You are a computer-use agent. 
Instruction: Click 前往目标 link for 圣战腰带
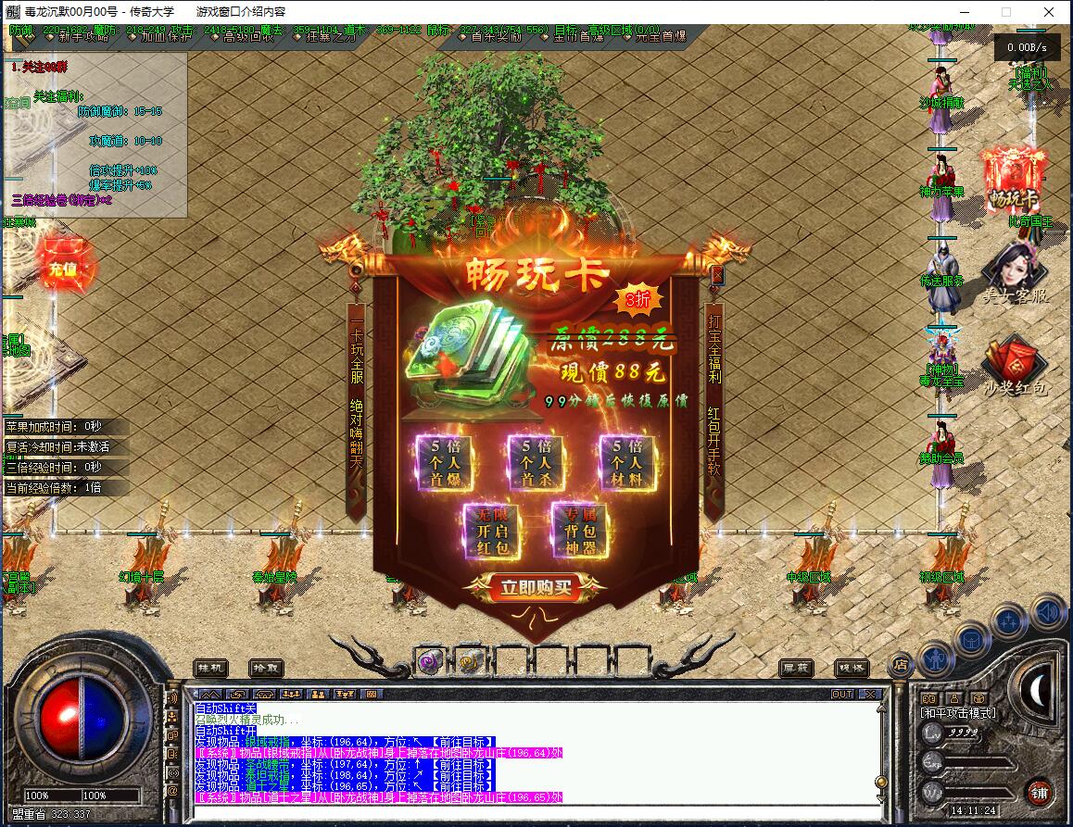point(462,764)
